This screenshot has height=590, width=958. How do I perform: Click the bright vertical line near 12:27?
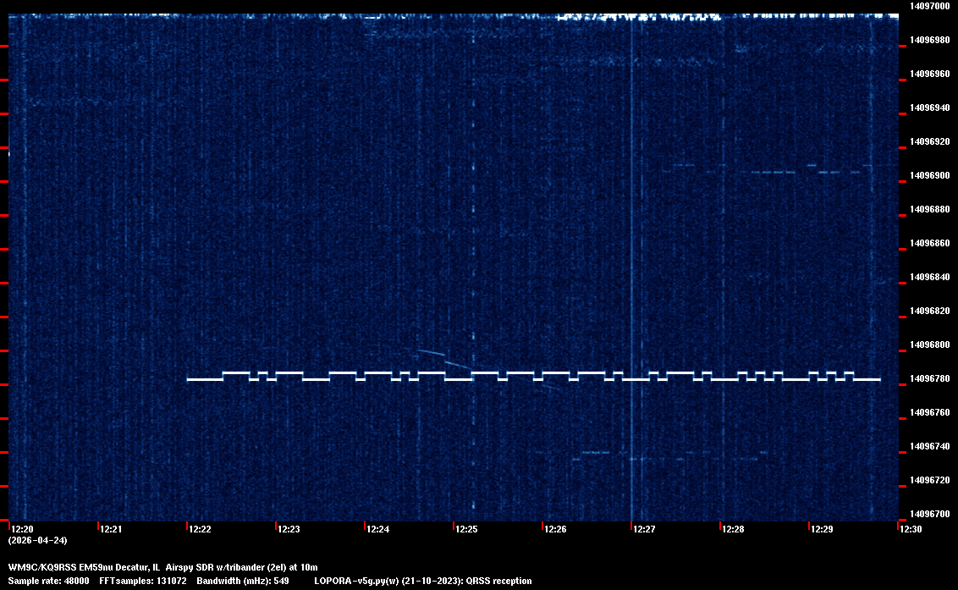tap(631, 254)
